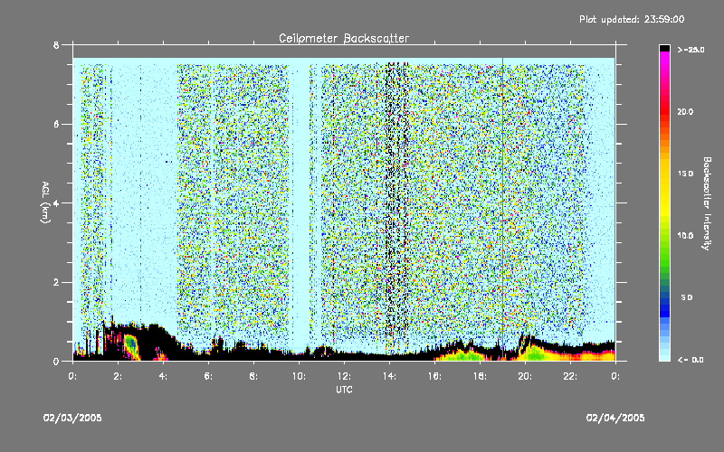Click the AGL (km) axis label
The image size is (724, 452).
click(45, 202)
